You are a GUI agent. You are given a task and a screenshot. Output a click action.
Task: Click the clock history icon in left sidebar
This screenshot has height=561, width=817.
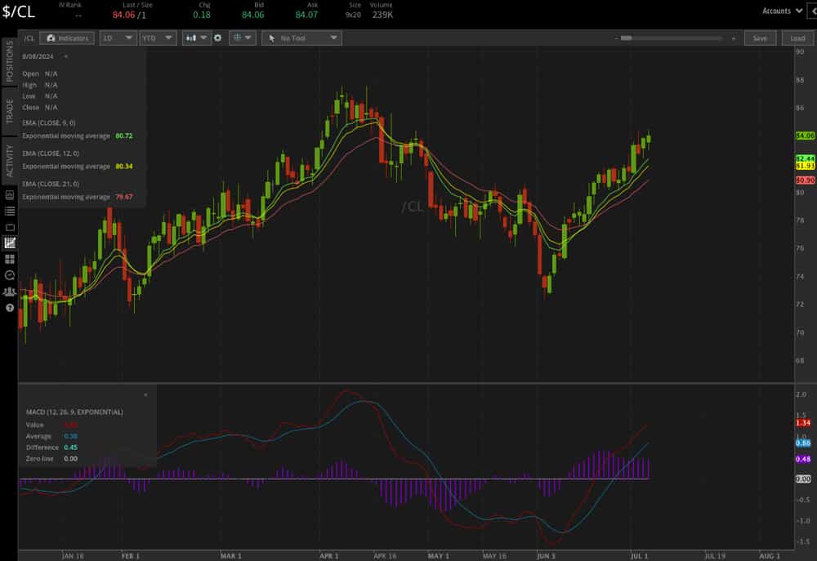(10, 275)
